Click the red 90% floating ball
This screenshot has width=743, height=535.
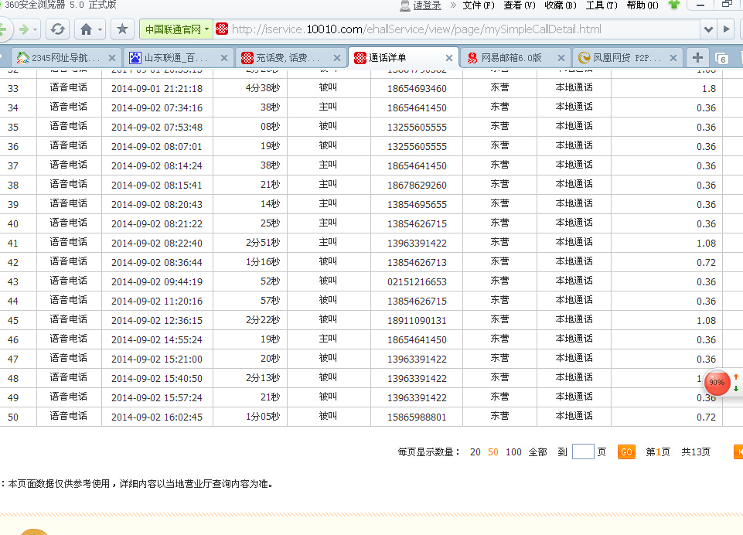point(717,382)
